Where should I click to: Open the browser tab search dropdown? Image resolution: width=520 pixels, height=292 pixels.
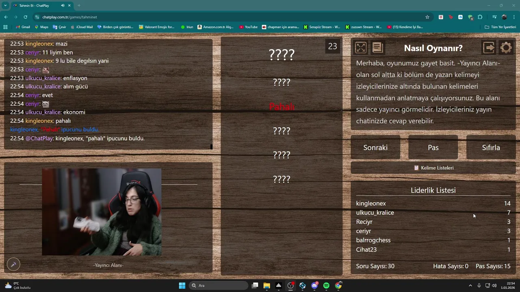coord(5,5)
